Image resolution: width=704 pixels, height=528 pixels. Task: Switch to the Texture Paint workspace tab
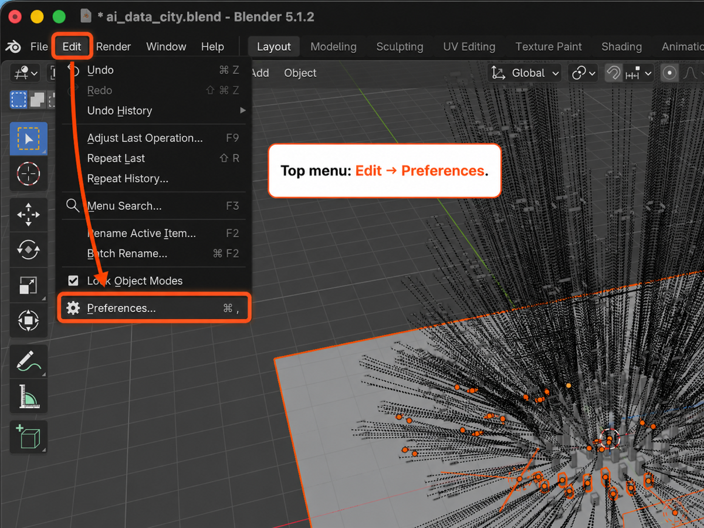(x=549, y=47)
